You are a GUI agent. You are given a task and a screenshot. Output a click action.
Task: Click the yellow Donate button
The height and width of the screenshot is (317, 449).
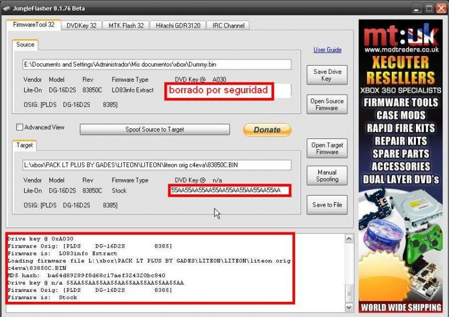(267, 130)
